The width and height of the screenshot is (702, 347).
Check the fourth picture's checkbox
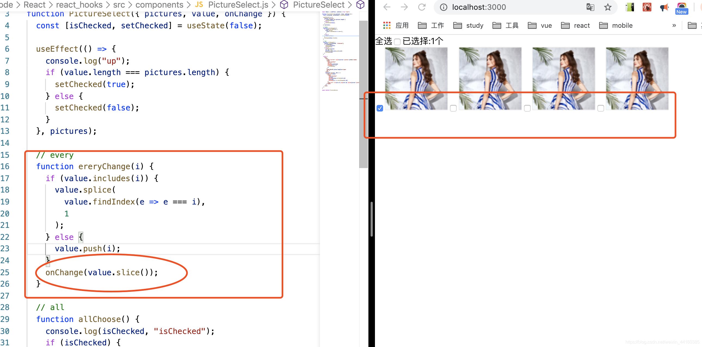click(x=601, y=108)
